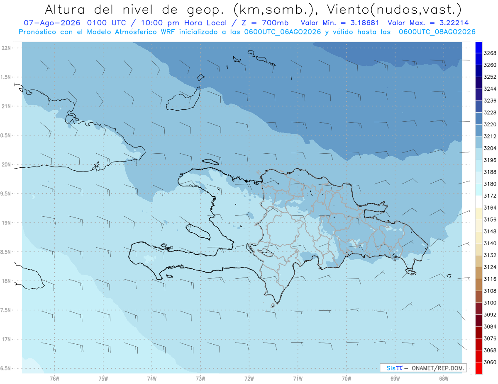Click the white swatch between 3172 and 3164
498x384 pixels.
[x=478, y=202]
